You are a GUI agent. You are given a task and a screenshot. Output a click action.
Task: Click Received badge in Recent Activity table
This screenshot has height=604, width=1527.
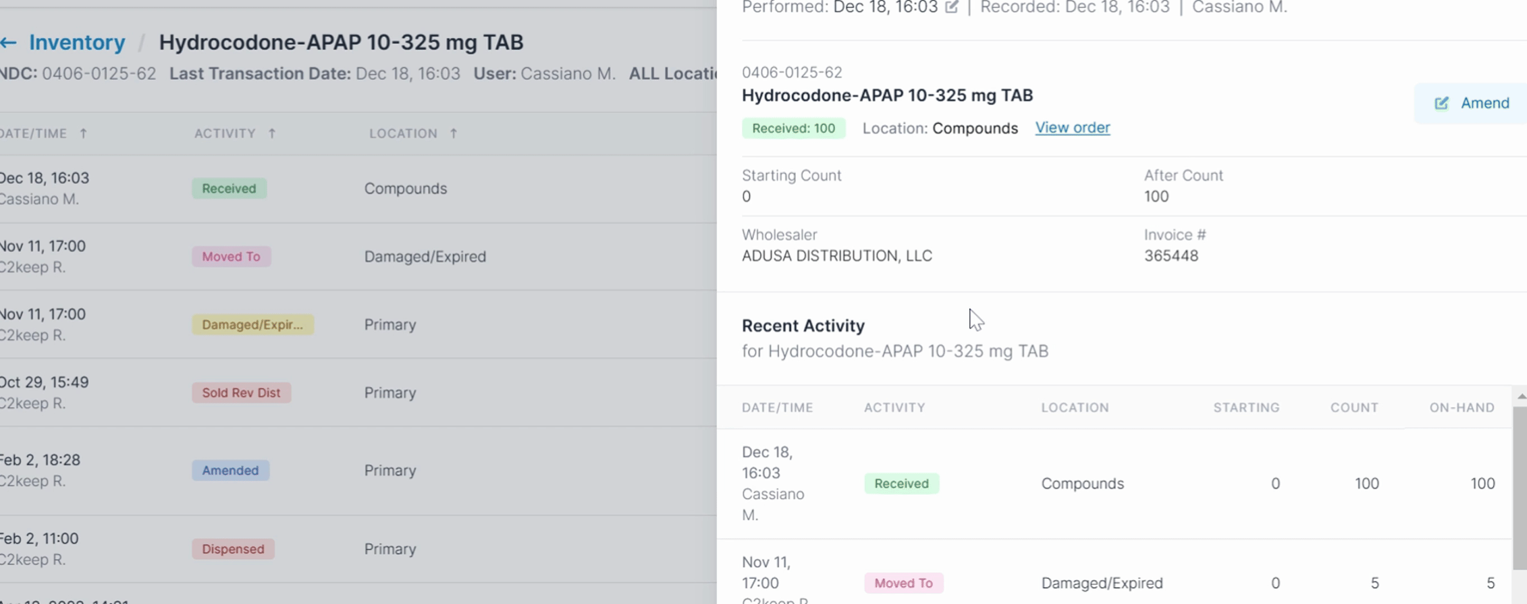(x=902, y=484)
